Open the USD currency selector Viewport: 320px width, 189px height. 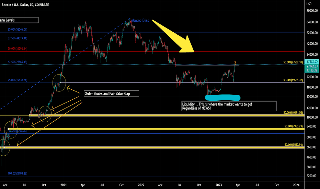309,4
